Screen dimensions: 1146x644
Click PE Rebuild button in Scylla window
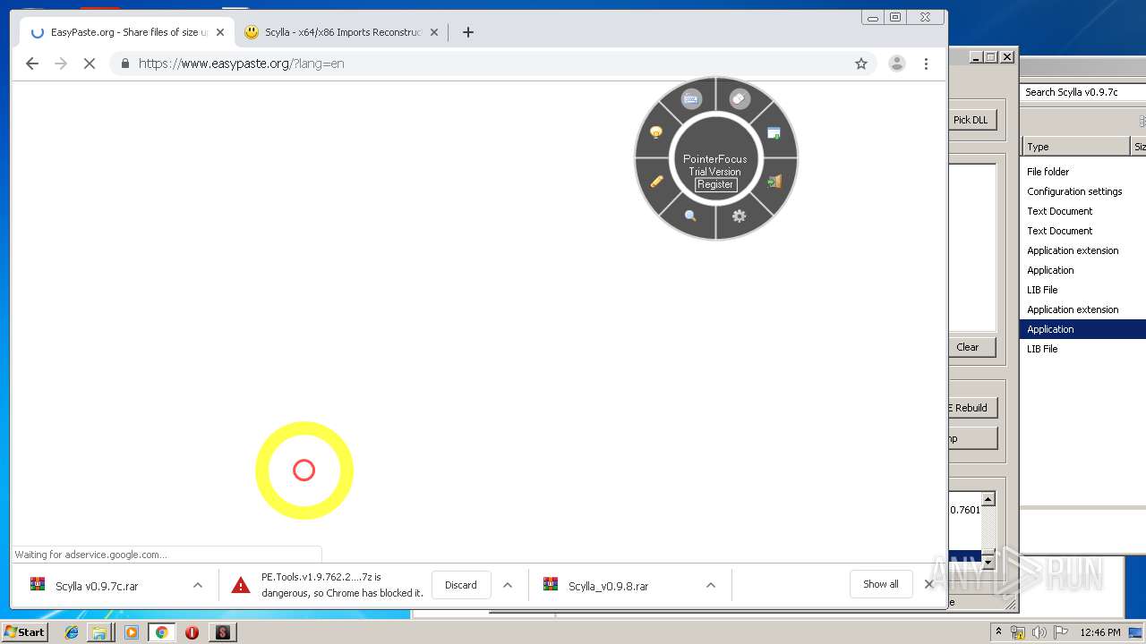pyautogui.click(x=971, y=408)
